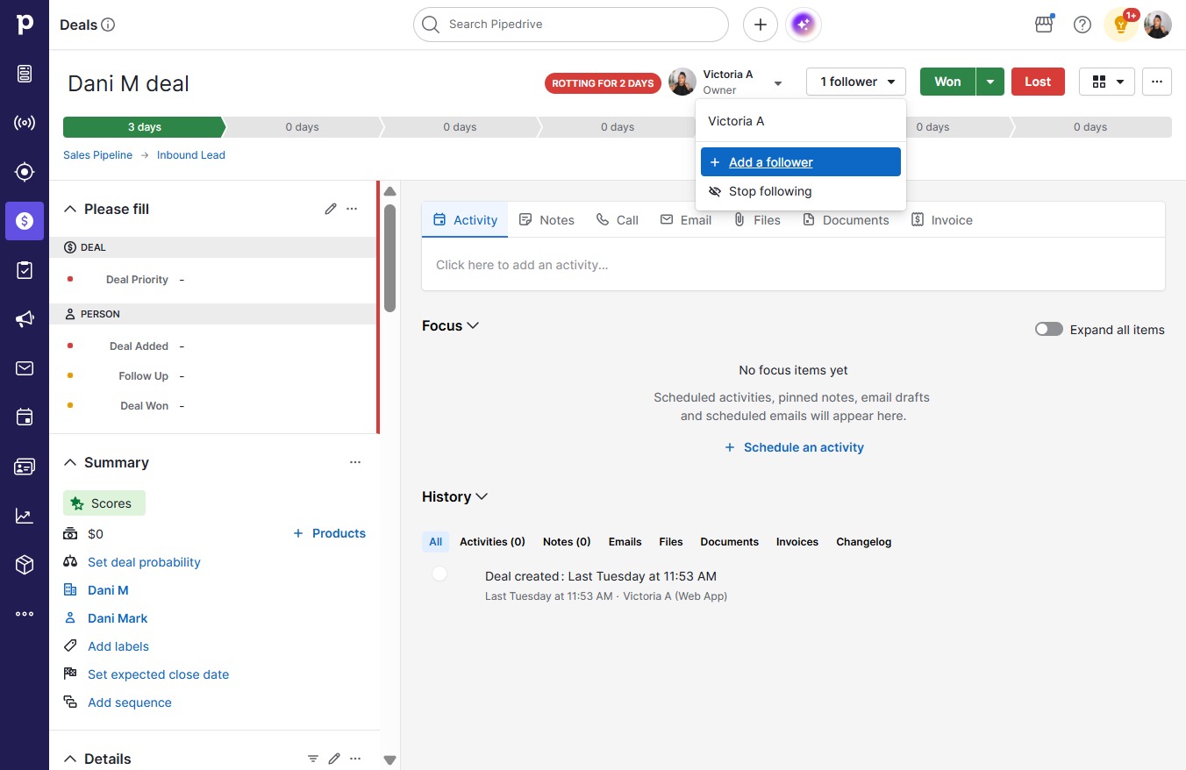The image size is (1186, 770).
Task: Collapse the Details section
Action: click(70, 759)
